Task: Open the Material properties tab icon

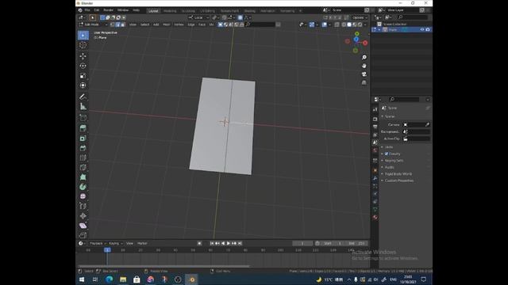Action: point(375,217)
